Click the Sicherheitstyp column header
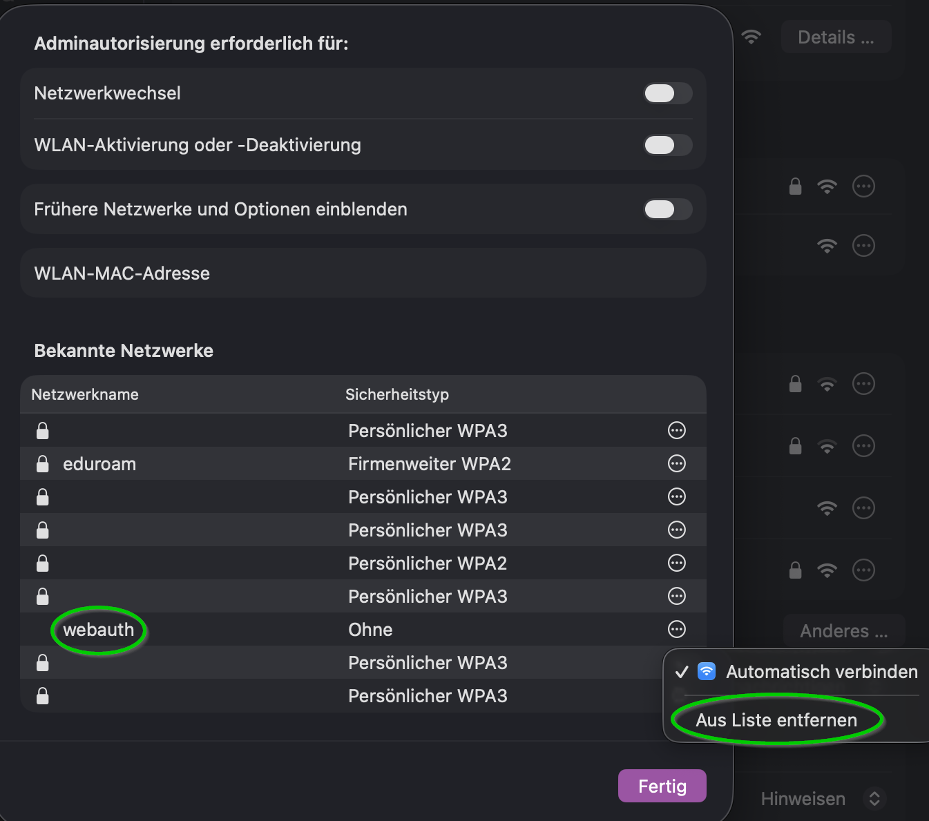 397,394
